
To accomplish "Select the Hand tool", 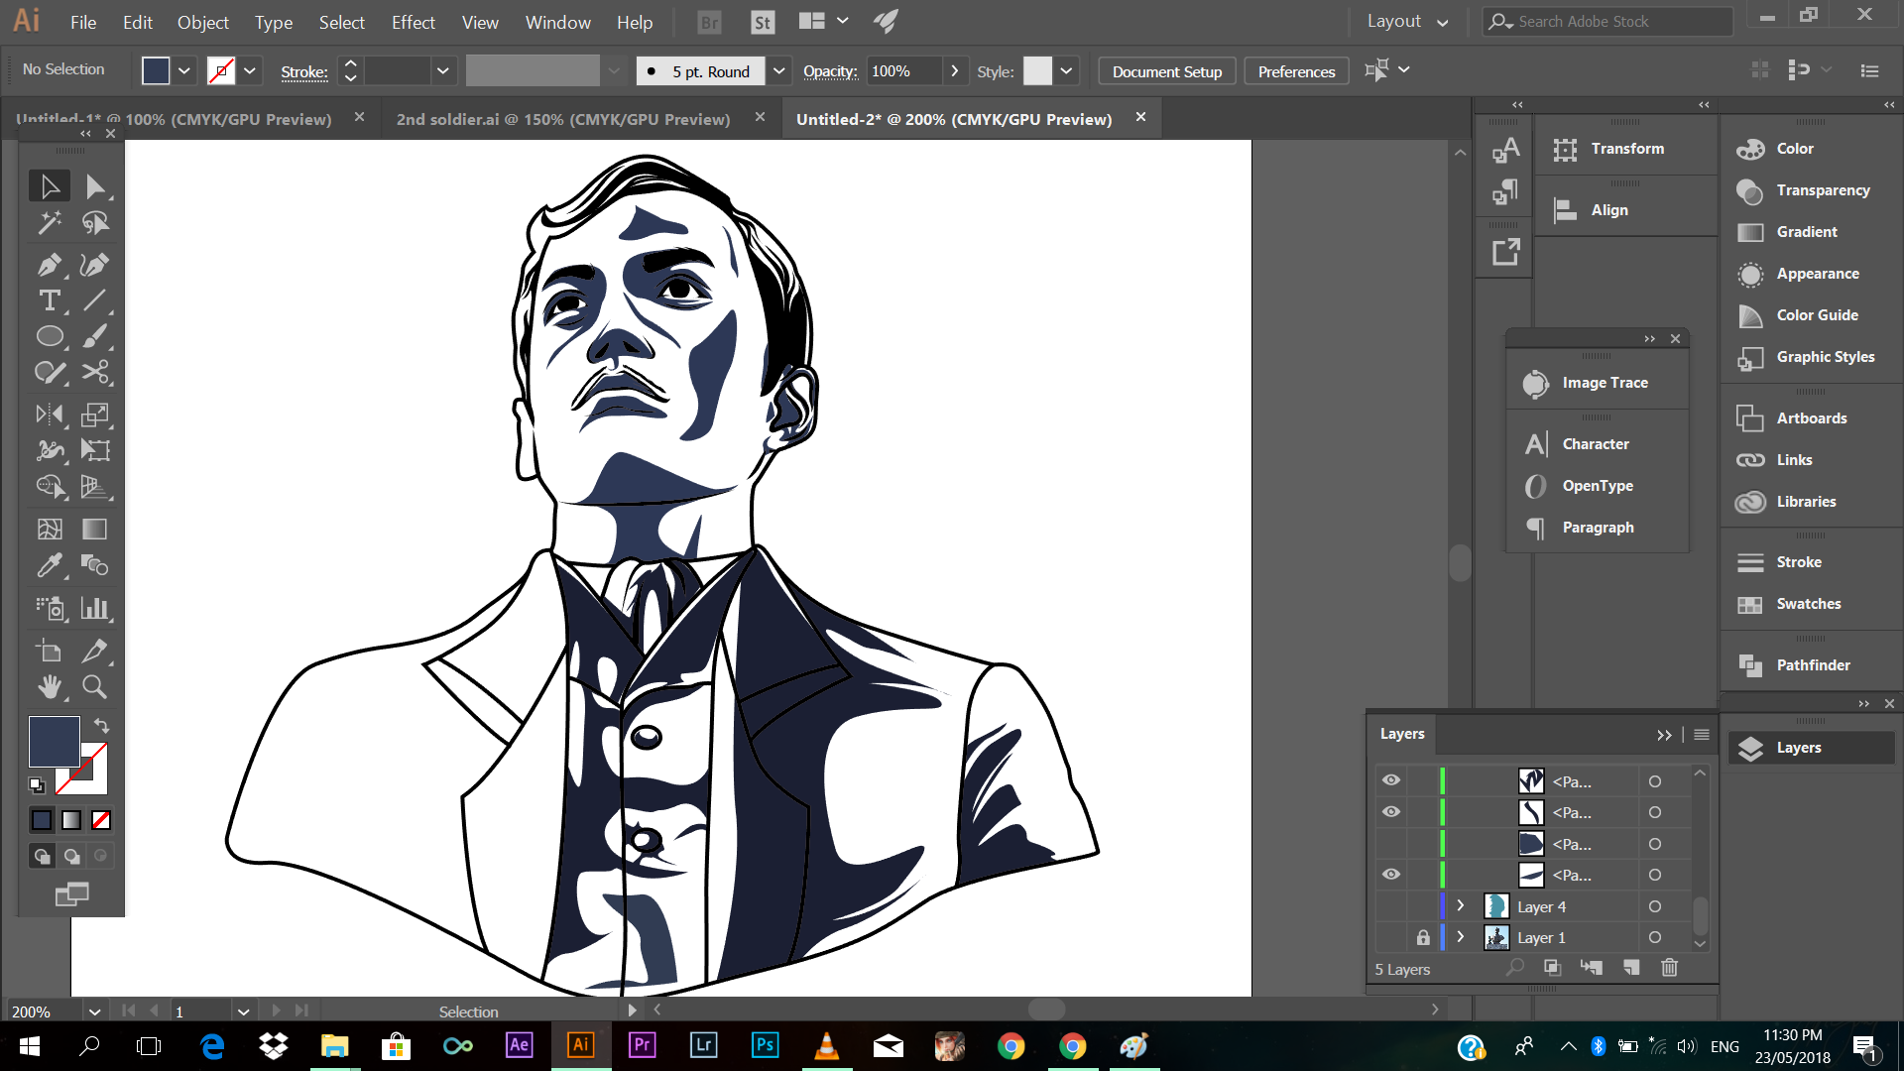I will click(49, 687).
